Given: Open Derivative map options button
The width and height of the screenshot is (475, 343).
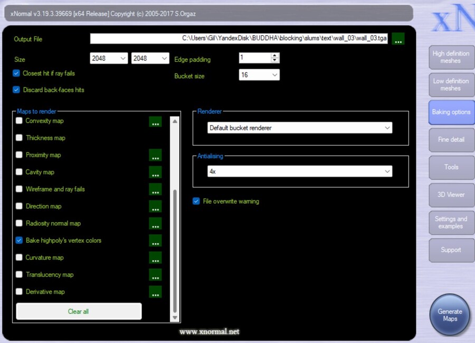Looking at the screenshot, I should [x=155, y=292].
